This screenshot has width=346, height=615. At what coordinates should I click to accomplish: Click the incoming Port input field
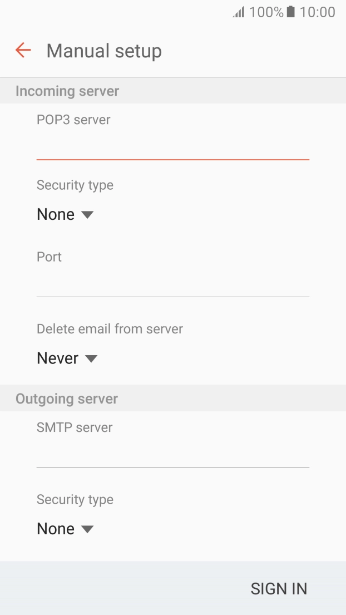(172, 284)
